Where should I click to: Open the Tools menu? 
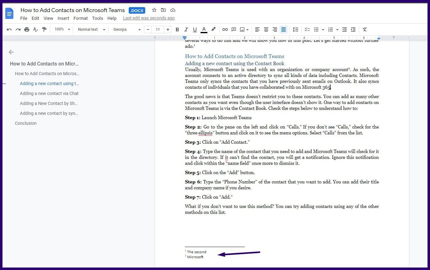pos(98,18)
